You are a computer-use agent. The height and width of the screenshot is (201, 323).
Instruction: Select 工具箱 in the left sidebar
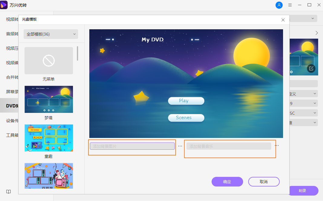[12, 135]
